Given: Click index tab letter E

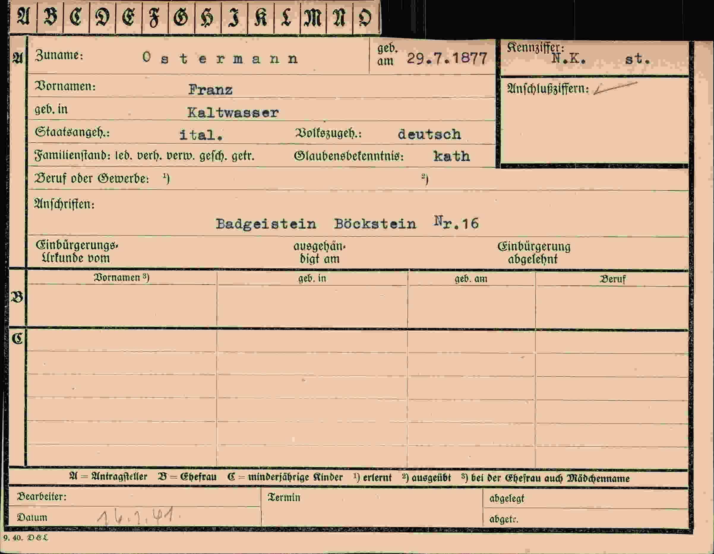Looking at the screenshot, I should click(129, 17).
